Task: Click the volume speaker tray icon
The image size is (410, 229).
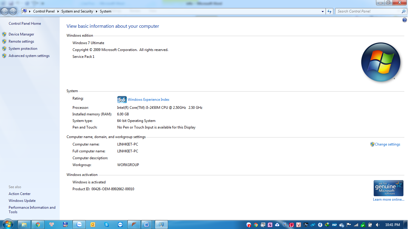Action: [x=377, y=225]
